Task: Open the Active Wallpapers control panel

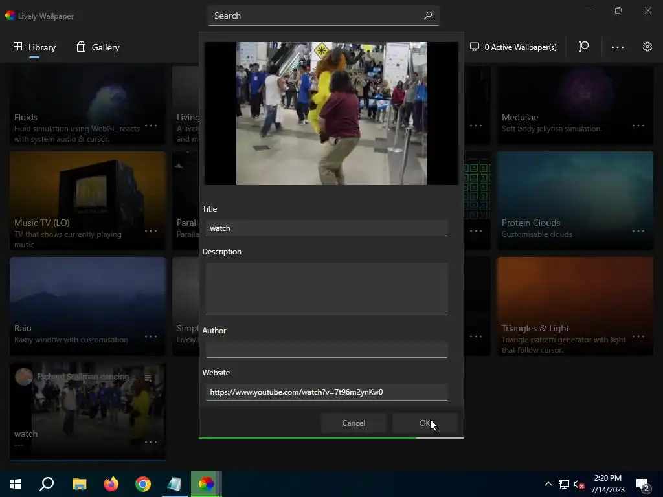Action: (513, 47)
